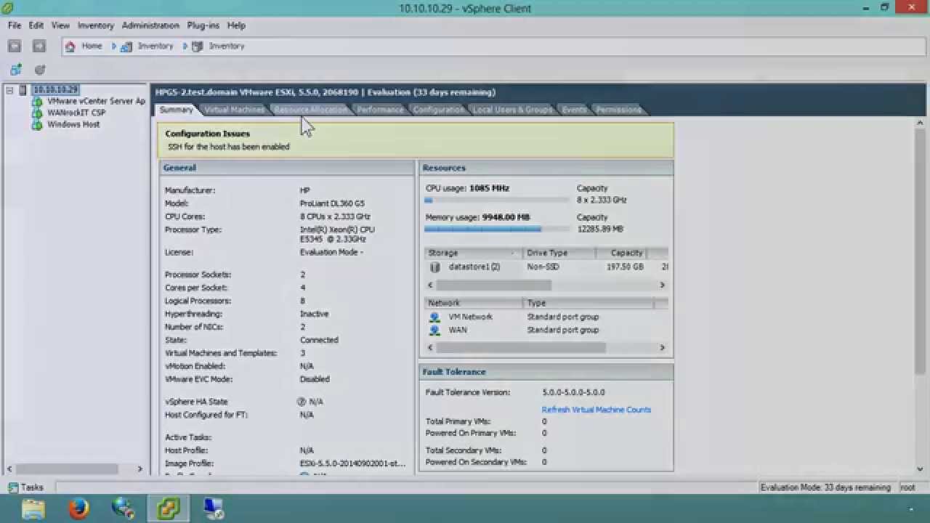Click the Memory usage progress bar
This screenshot has height=523, width=930.
[x=497, y=230]
